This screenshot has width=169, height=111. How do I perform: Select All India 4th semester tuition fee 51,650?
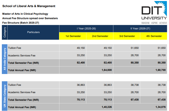coord(161,48)
